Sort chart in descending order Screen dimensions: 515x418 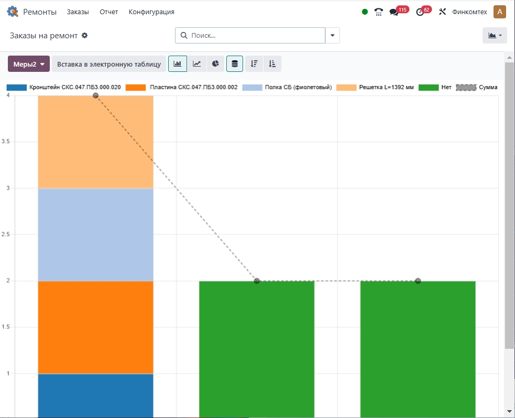(254, 64)
